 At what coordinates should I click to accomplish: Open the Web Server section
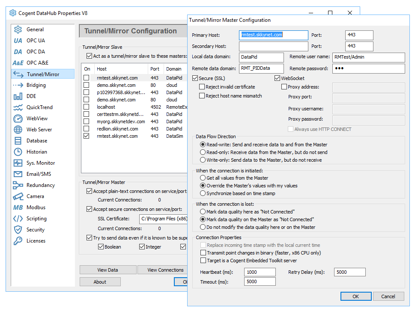coord(39,130)
